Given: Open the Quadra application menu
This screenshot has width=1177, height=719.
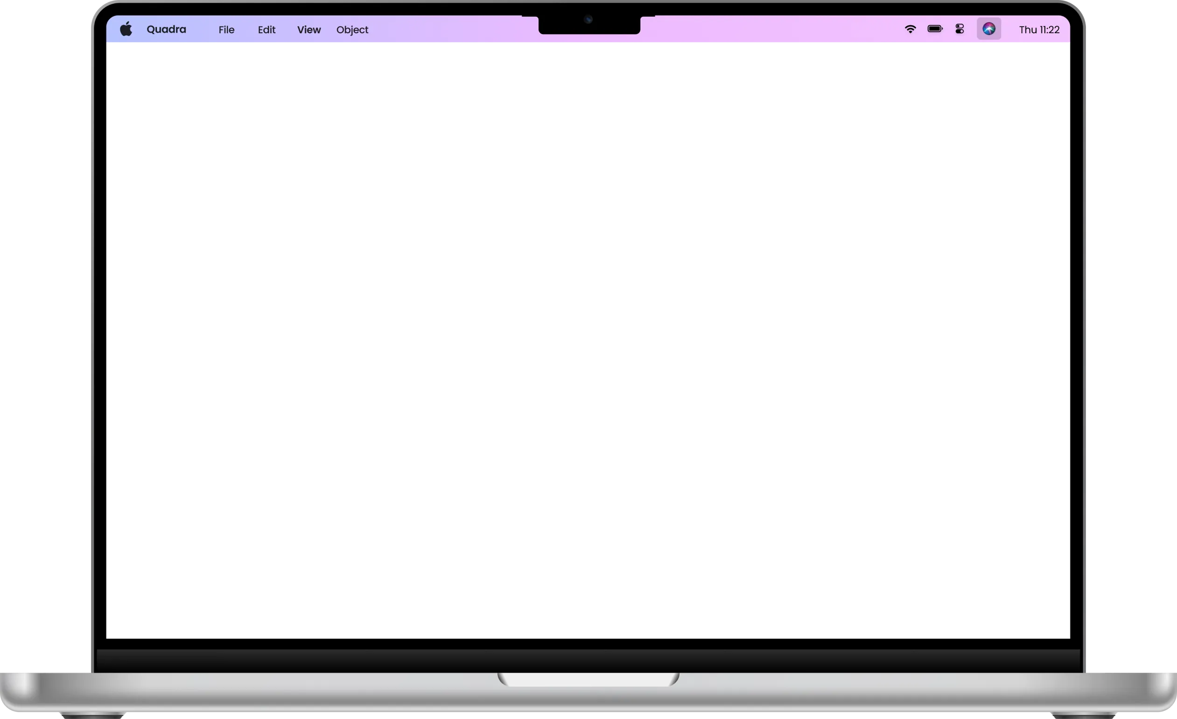Looking at the screenshot, I should 166,29.
